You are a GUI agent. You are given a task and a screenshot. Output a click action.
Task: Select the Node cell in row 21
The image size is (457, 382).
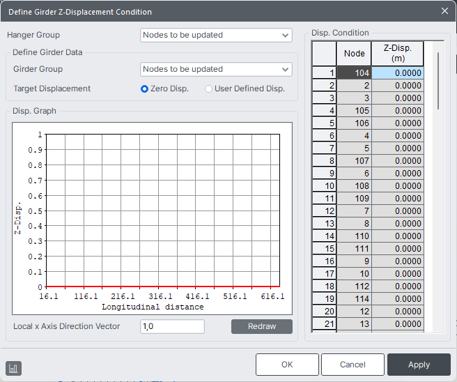click(x=354, y=323)
